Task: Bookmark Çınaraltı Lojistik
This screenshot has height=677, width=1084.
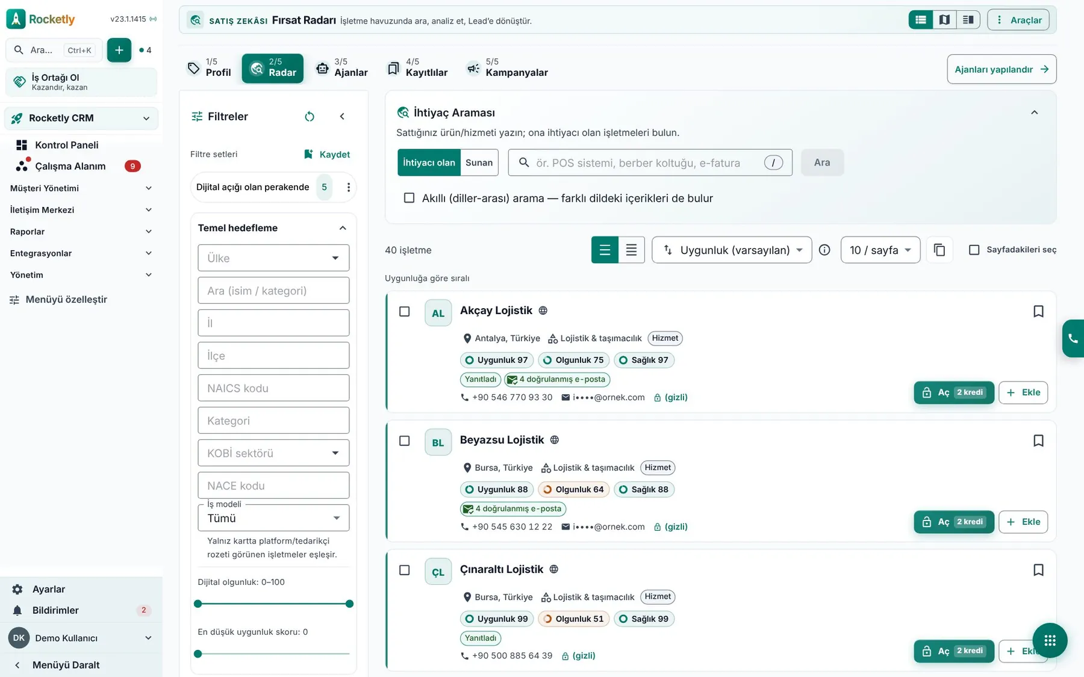Action: pyautogui.click(x=1038, y=570)
